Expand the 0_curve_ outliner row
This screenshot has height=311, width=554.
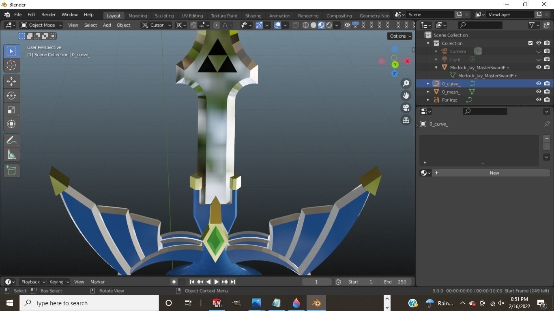[x=428, y=83]
